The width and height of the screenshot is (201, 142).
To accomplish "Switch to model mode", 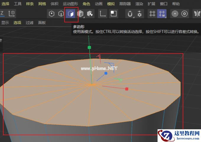I will (x=80, y=14).
